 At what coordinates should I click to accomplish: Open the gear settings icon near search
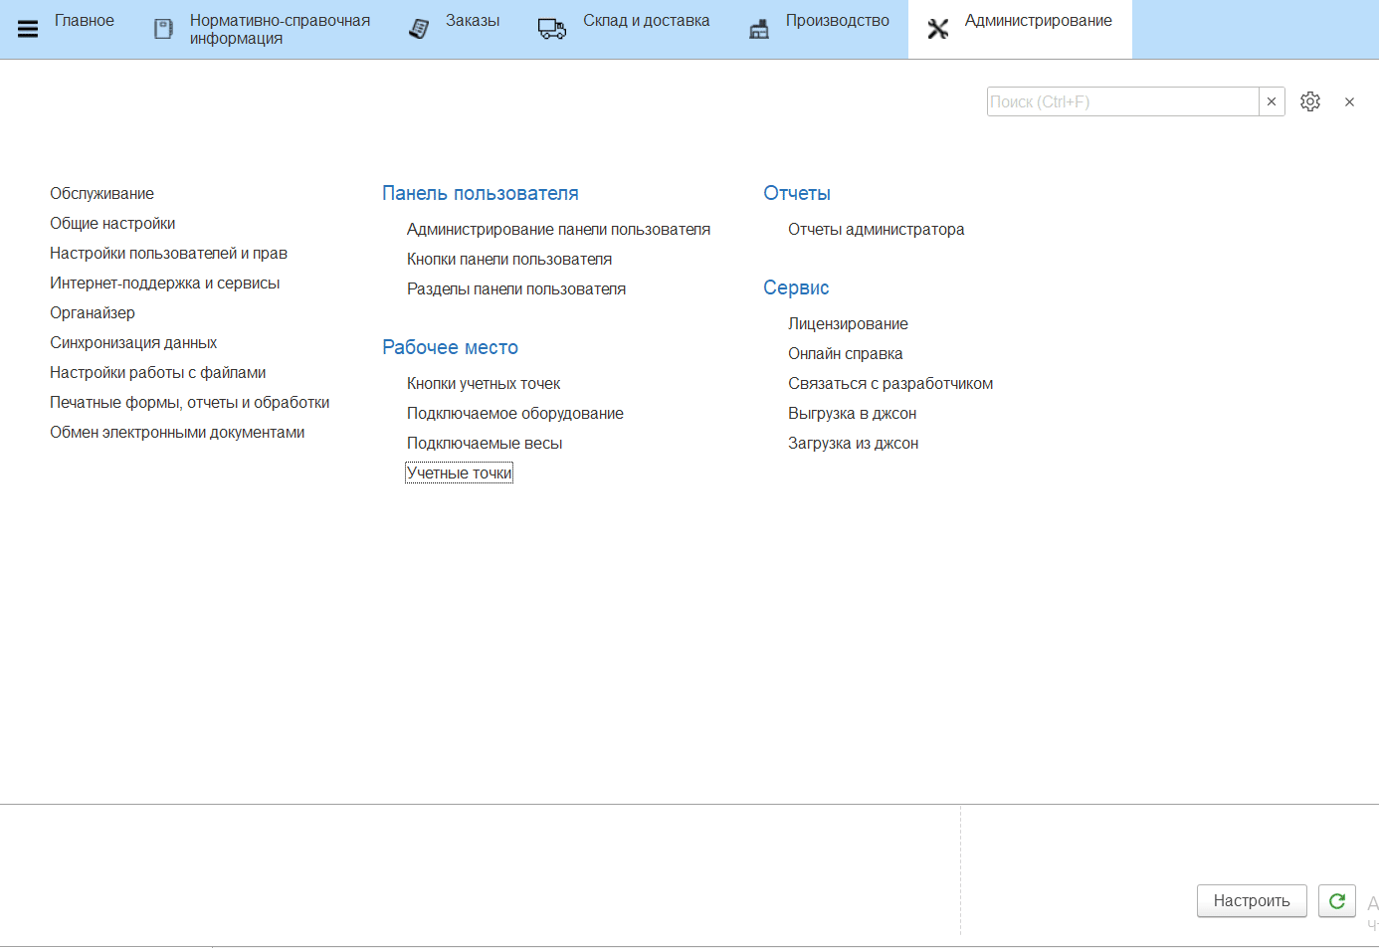pos(1309,101)
